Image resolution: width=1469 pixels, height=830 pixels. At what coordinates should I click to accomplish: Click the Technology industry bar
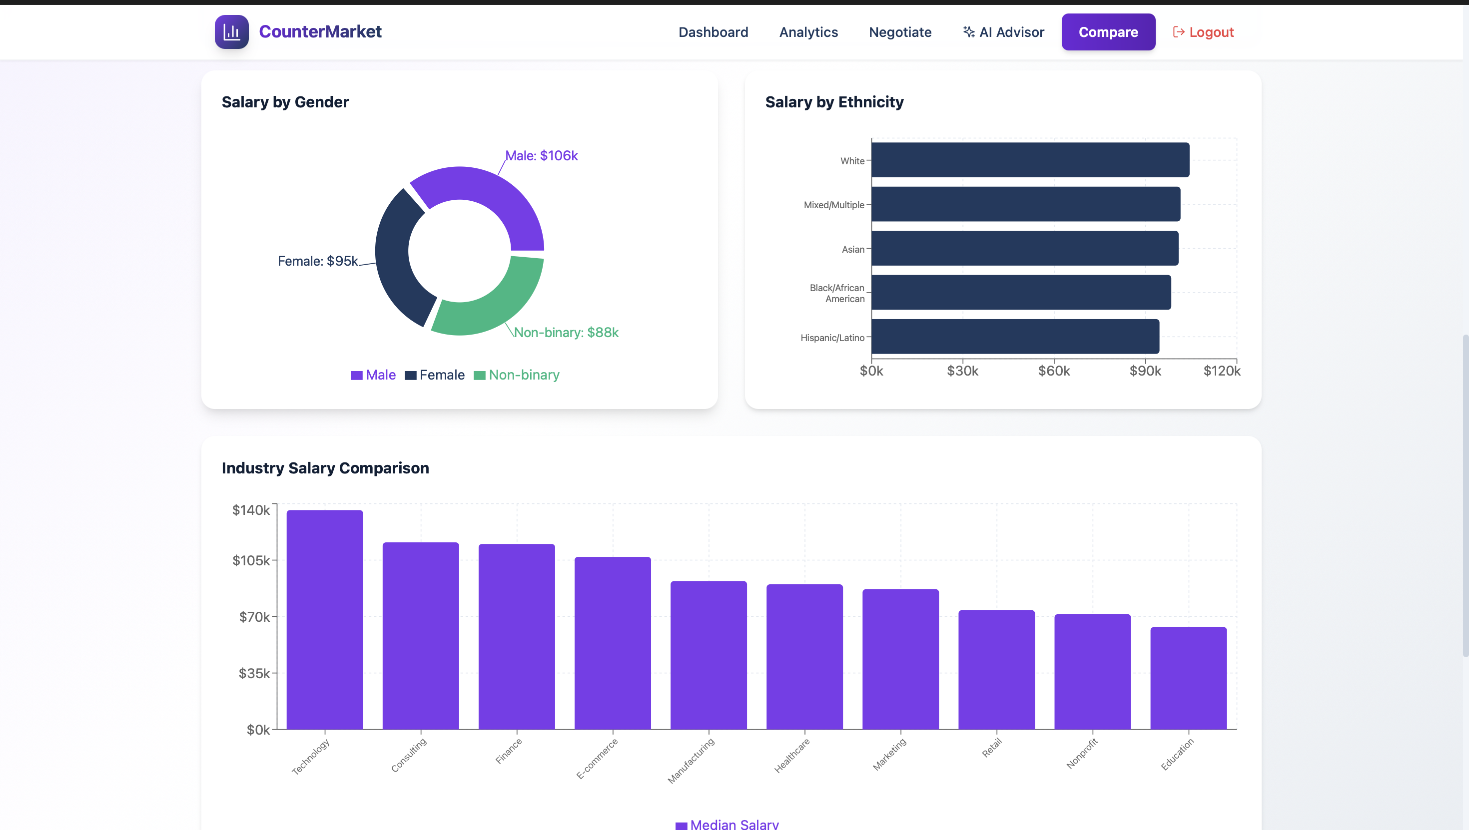(x=324, y=620)
